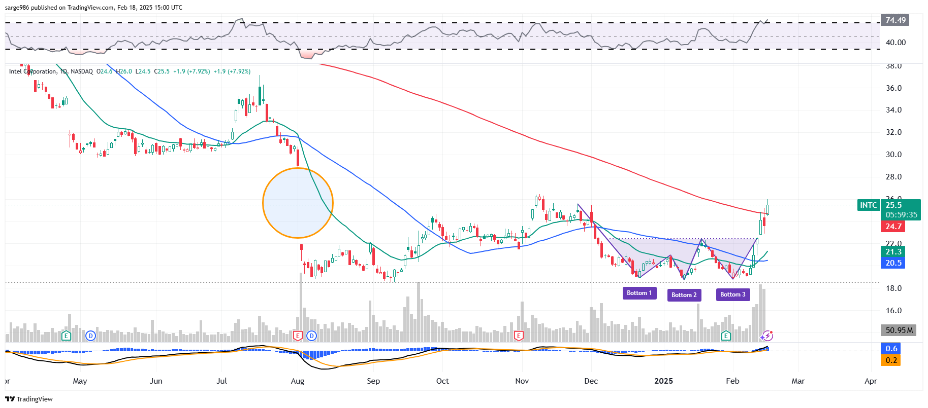Click inside the orange circle annotation
The width and height of the screenshot is (928, 408).
[298, 203]
